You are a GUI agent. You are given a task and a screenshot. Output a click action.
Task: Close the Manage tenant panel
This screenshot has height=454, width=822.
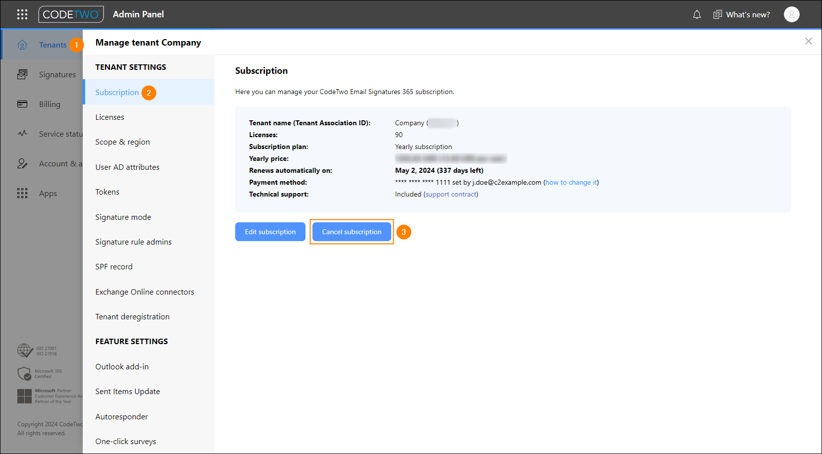click(x=808, y=41)
